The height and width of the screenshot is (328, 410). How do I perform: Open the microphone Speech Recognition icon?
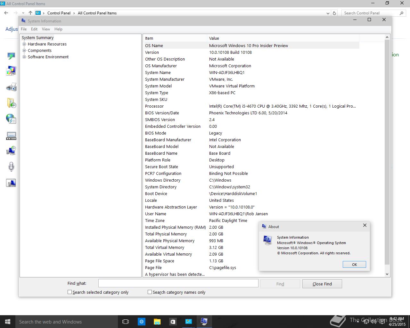point(11,167)
